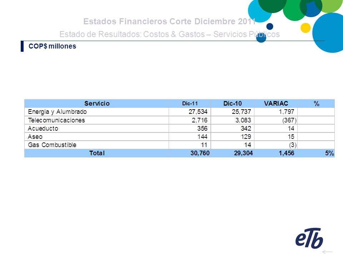Click the ETB logo
The width and height of the screenshot is (343, 257).
click(309, 238)
